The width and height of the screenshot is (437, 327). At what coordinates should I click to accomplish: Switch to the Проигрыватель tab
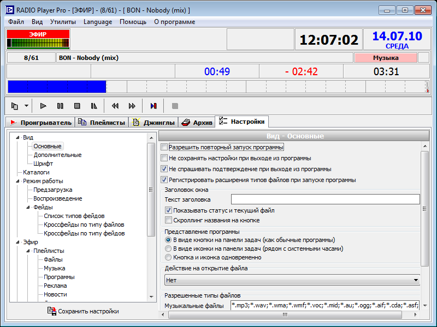[40, 122]
